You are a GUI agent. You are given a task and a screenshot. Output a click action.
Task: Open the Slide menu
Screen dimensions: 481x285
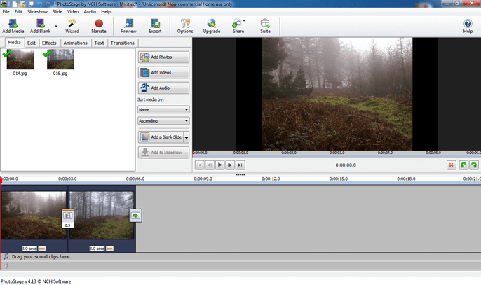pos(57,12)
